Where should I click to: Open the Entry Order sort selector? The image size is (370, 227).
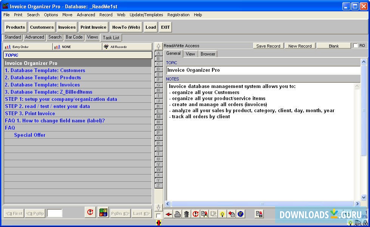(28, 47)
